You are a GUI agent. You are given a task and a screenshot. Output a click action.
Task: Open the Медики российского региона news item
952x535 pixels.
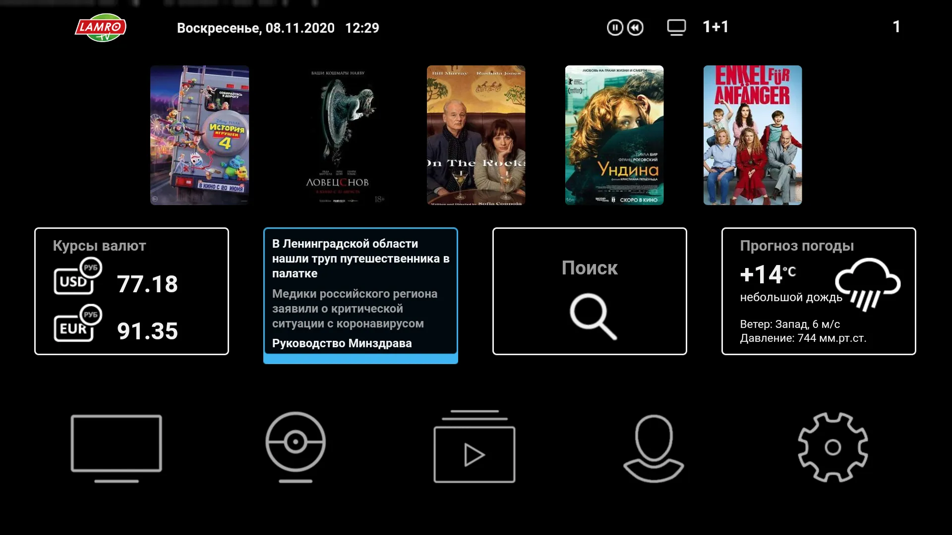point(355,309)
